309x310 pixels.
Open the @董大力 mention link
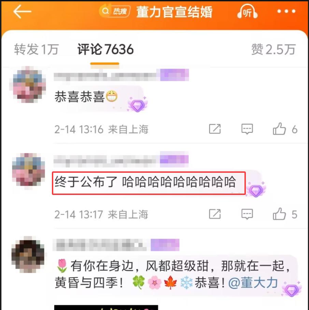[253, 283]
